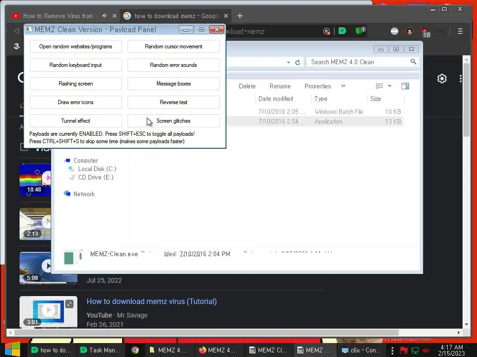Viewport: 477px width, 357px height.
Task: Open a new browser tab
Action: click(240, 16)
